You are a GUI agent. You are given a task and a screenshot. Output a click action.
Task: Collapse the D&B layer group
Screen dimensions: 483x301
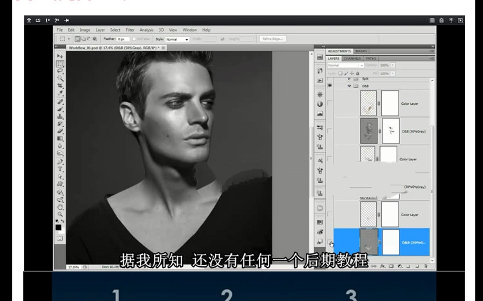349,86
